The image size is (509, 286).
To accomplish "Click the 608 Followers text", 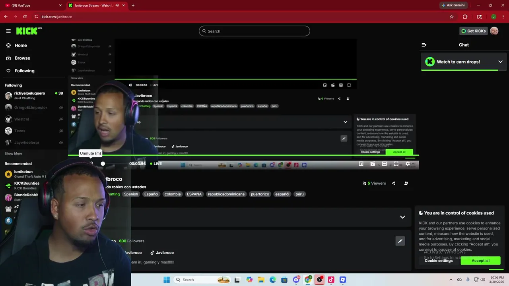I will [x=132, y=241].
